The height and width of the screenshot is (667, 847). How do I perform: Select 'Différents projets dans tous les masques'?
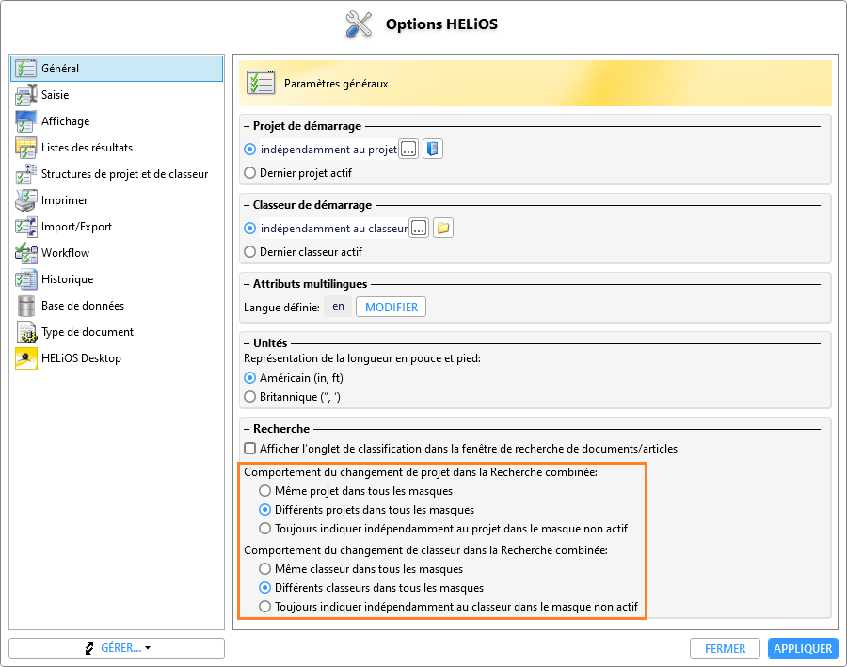[x=264, y=510]
